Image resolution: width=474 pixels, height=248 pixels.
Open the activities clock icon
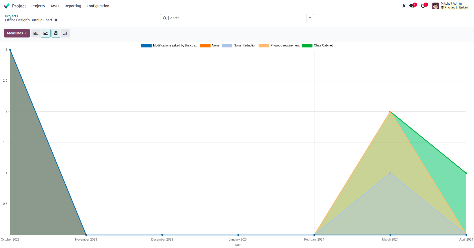point(423,6)
